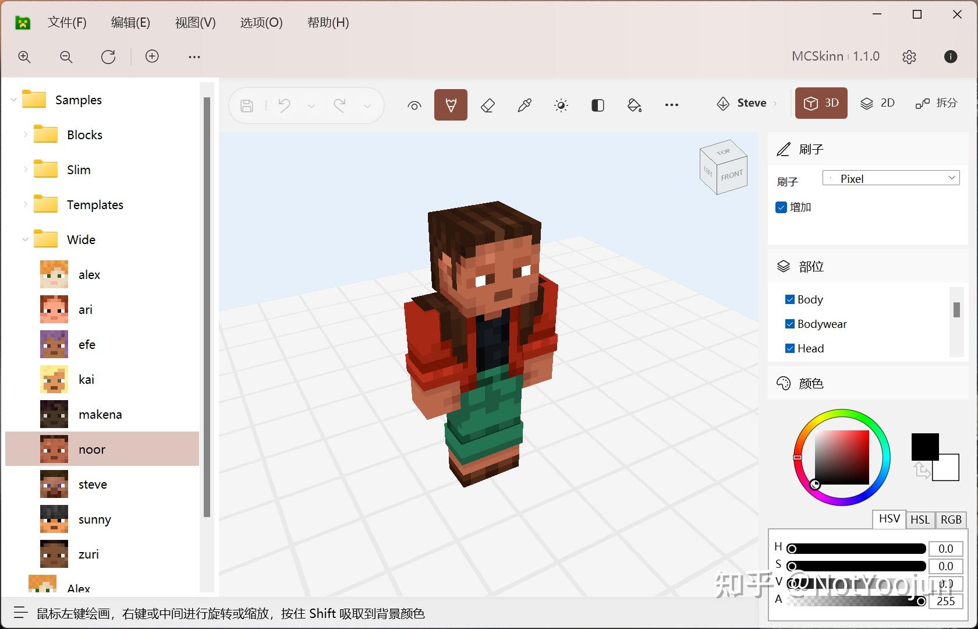Click the brightness/darken tool icon
978x629 pixels.
pos(561,105)
